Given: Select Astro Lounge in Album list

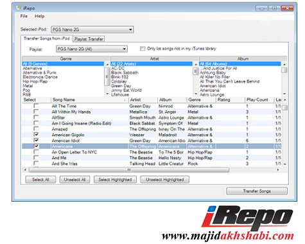Looking at the screenshot, I should 212,94.
